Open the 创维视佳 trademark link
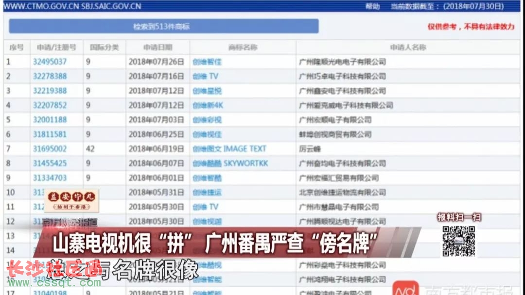Screen dimensions: 525x295 207,134
